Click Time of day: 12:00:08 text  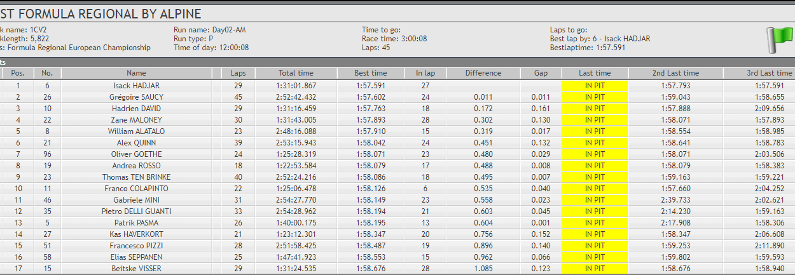[x=211, y=48]
